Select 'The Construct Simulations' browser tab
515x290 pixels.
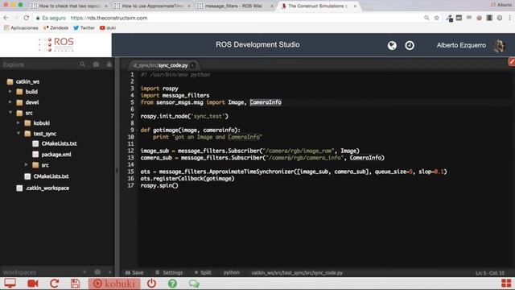(x=318, y=6)
